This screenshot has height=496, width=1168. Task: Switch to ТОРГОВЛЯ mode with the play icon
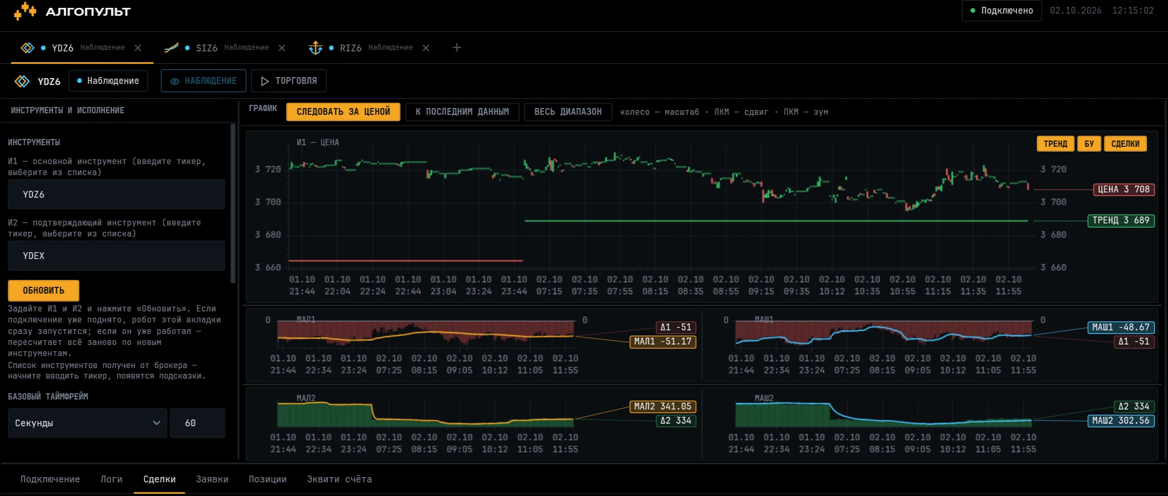pyautogui.click(x=289, y=81)
